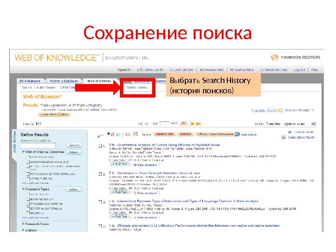
Task: Click I Wrote These Publications button
Action: (218, 134)
